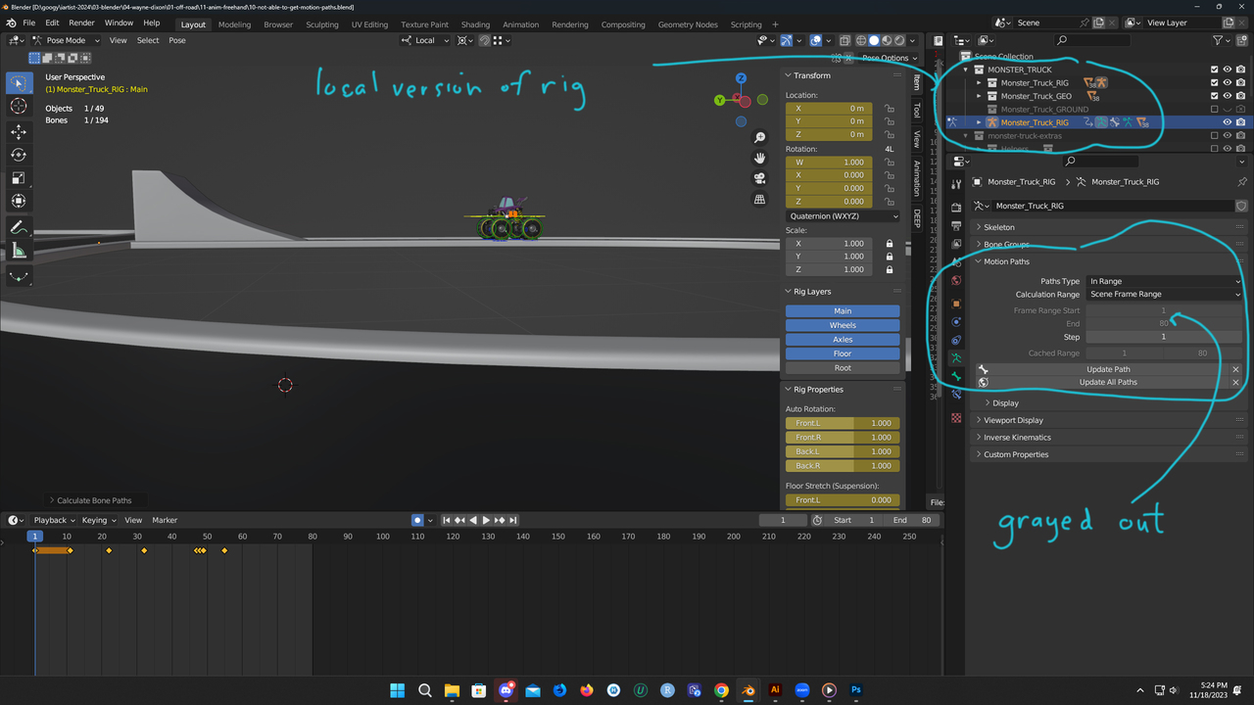Open the Object Data properties tab
Screen dimensions: 1254x705
coord(956,359)
